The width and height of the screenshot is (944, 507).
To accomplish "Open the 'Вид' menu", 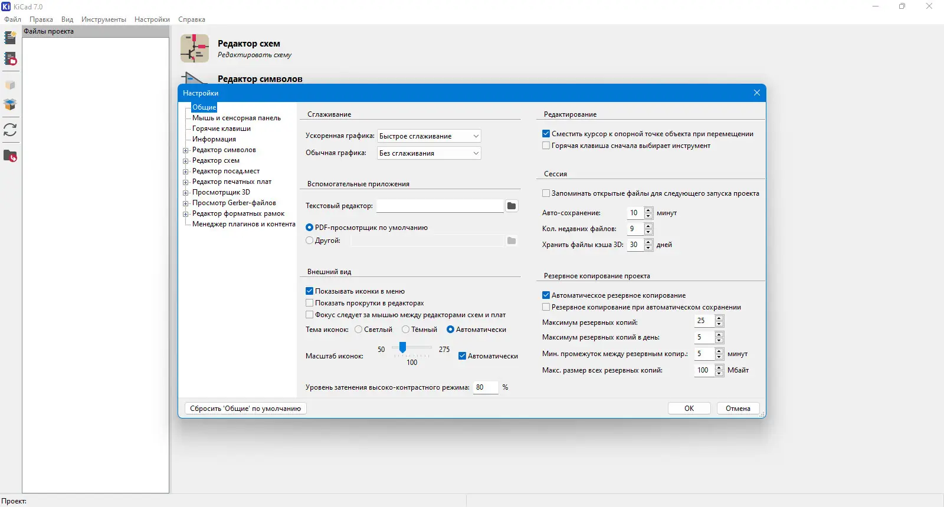I will (x=67, y=19).
